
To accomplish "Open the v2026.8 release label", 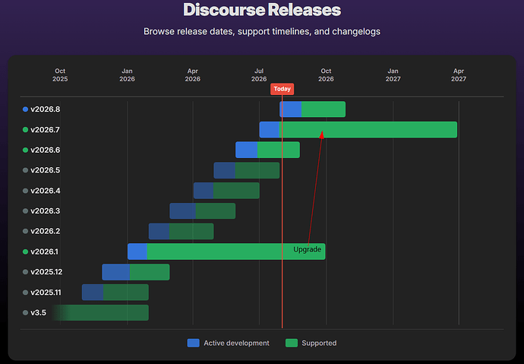I will [45, 109].
